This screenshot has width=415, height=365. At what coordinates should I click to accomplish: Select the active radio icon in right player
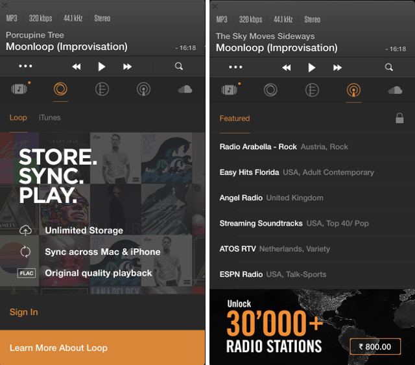[353, 90]
